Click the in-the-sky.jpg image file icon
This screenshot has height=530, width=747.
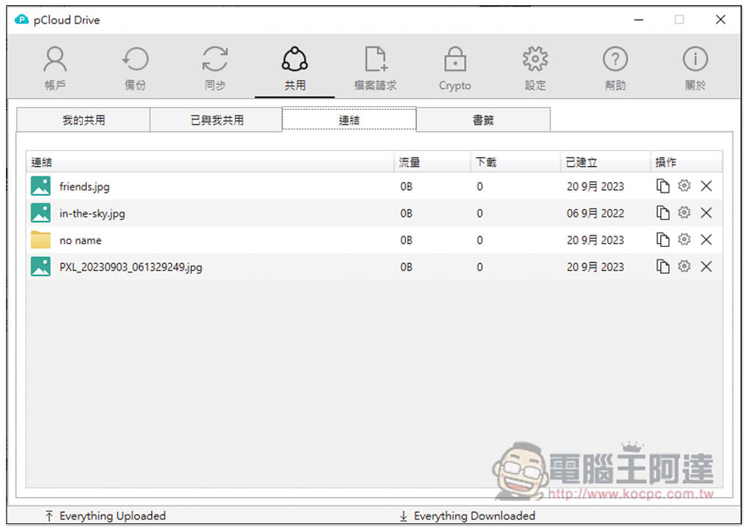tap(40, 212)
